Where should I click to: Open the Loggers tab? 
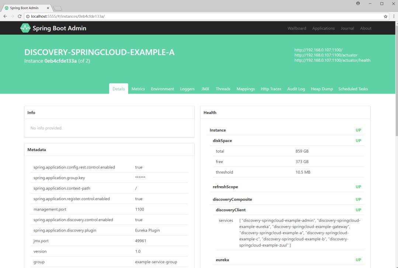pyautogui.click(x=187, y=88)
